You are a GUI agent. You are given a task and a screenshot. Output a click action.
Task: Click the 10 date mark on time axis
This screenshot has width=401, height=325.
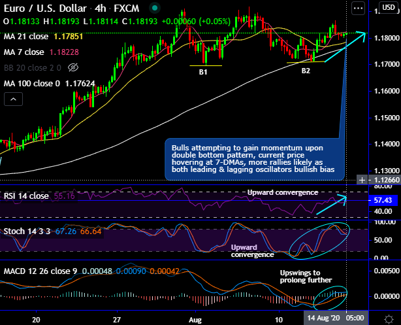tap(279, 320)
